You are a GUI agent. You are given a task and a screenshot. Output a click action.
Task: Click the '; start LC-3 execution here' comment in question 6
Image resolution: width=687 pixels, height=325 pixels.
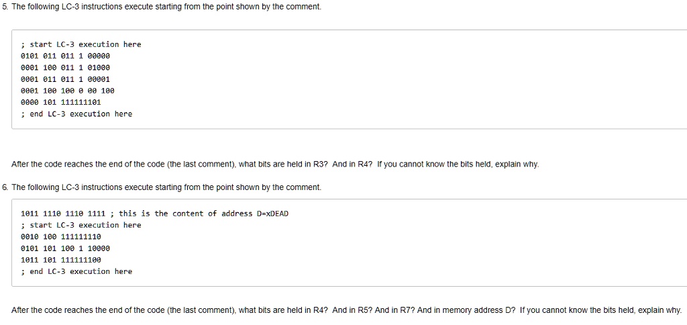point(81,225)
